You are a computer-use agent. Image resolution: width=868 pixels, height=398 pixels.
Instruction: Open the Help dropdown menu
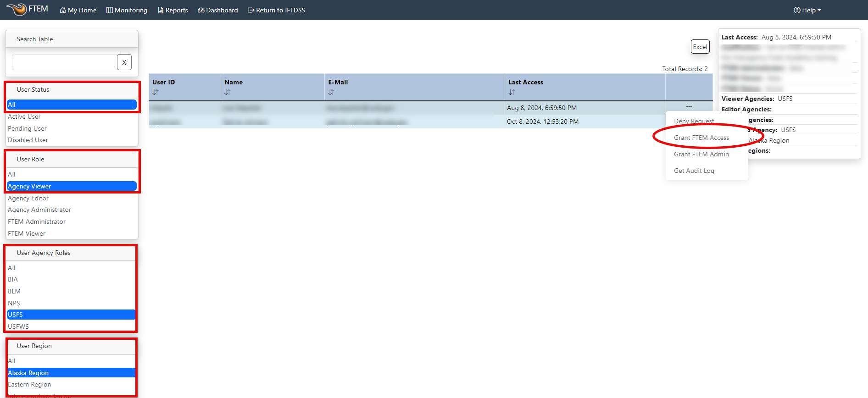click(807, 10)
